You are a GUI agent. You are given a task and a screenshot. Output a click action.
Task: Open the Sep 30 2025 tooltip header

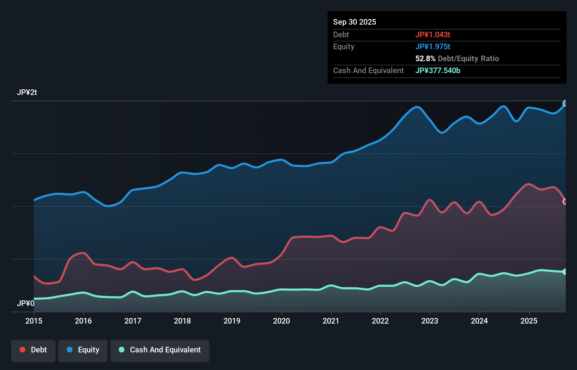[355, 22]
